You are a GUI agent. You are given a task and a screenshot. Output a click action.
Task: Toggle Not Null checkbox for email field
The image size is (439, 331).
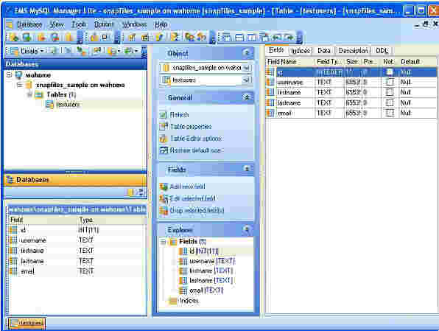click(390, 114)
